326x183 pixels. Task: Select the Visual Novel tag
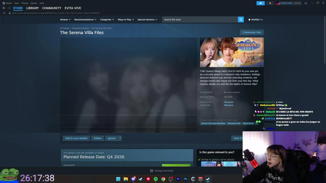click(x=248, y=123)
